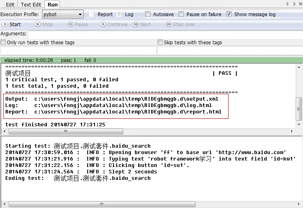Click the 'Typing text' log line
The height and width of the screenshot is (208, 303).
[x=150, y=159]
